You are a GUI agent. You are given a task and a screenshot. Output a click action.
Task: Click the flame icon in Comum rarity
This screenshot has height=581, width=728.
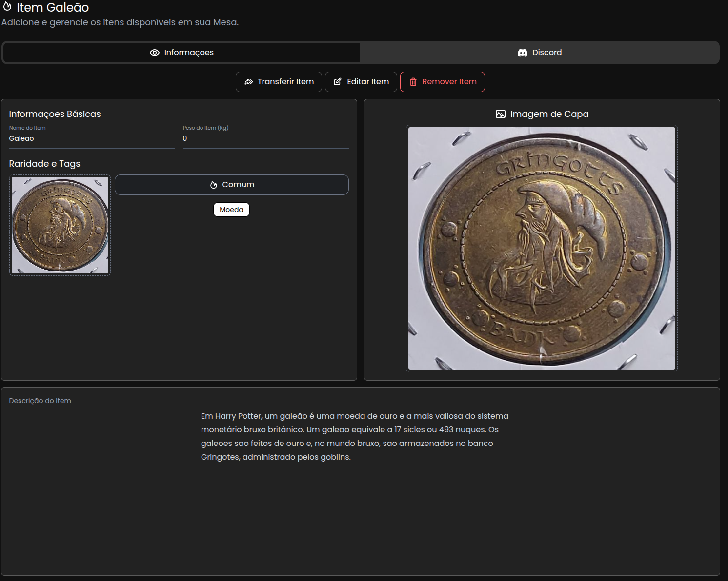[x=214, y=185]
